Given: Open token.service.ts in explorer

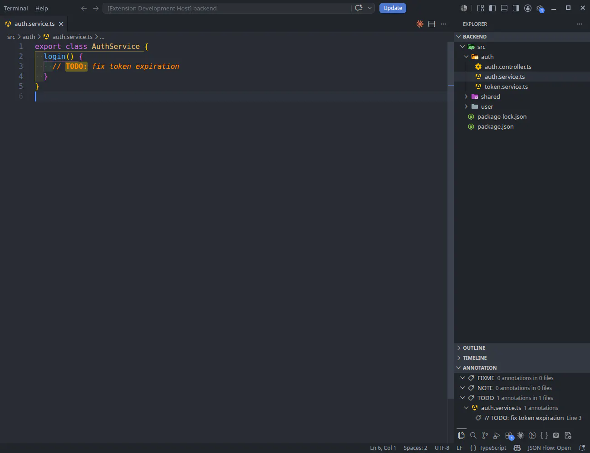Looking at the screenshot, I should point(522,87).
